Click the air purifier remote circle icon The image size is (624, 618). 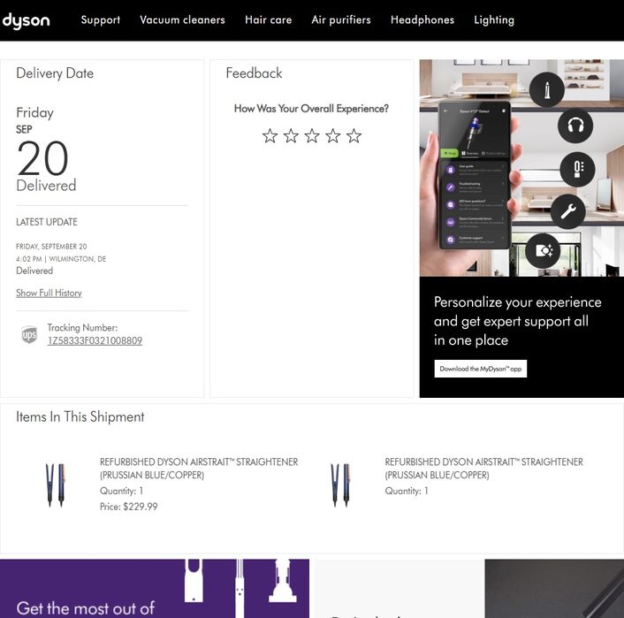point(578,170)
